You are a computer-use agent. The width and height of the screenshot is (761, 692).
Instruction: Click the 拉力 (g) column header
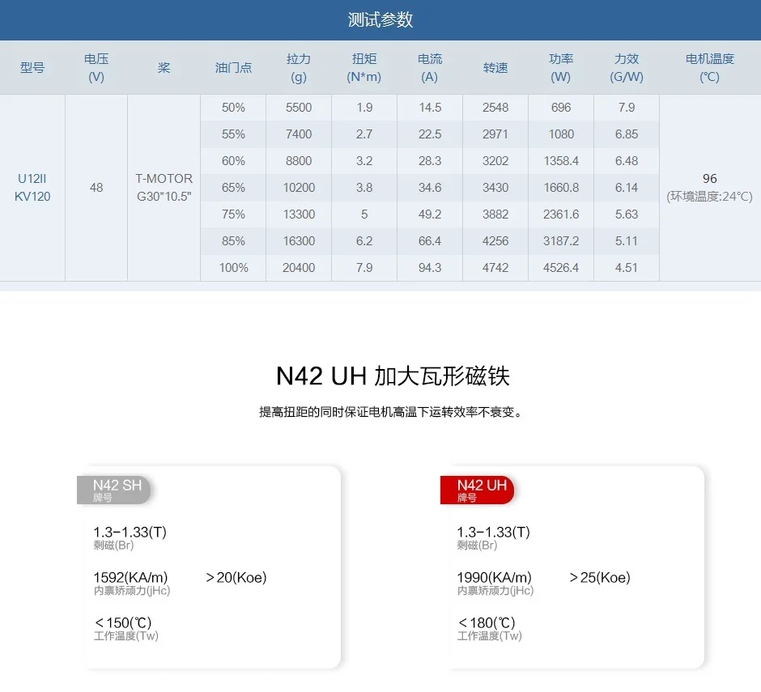(299, 67)
